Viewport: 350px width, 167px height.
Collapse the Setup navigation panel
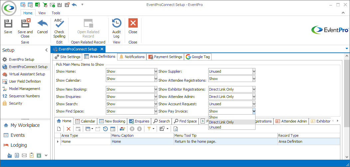47,50
